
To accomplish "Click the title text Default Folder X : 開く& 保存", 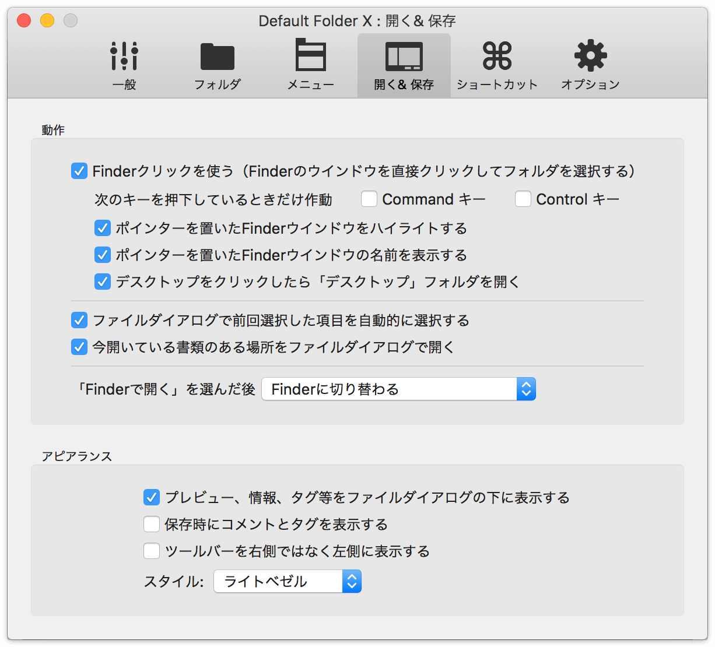I will [357, 21].
